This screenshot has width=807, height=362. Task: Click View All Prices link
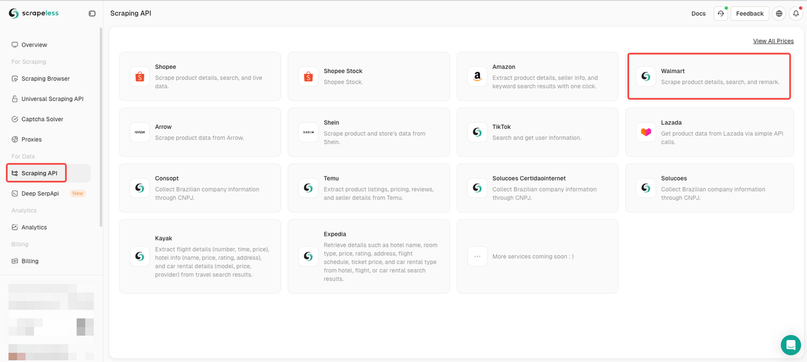773,41
